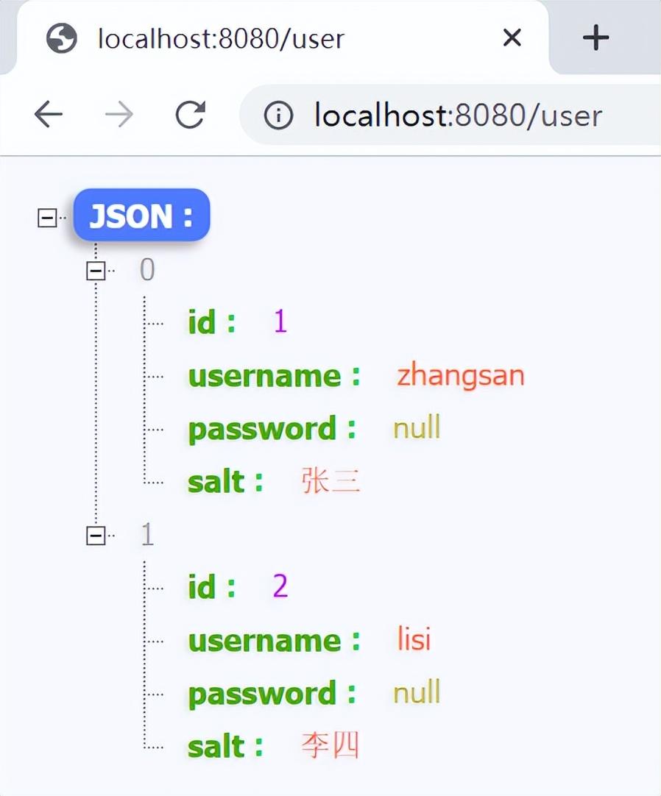Click the id value 2
Viewport: 661px width, 796px height.
tap(280, 587)
